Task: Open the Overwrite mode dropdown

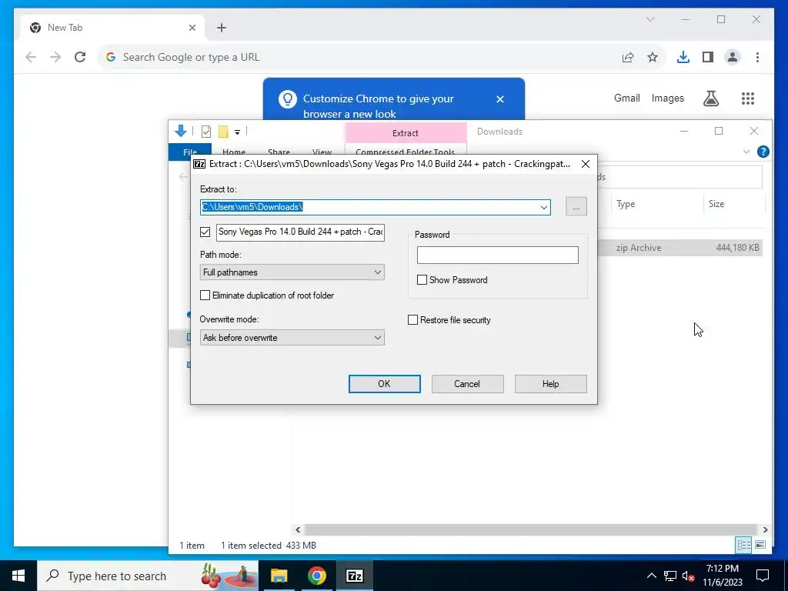Action: (x=292, y=338)
